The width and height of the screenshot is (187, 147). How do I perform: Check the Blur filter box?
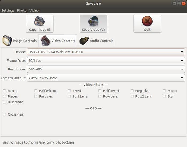[164, 96]
